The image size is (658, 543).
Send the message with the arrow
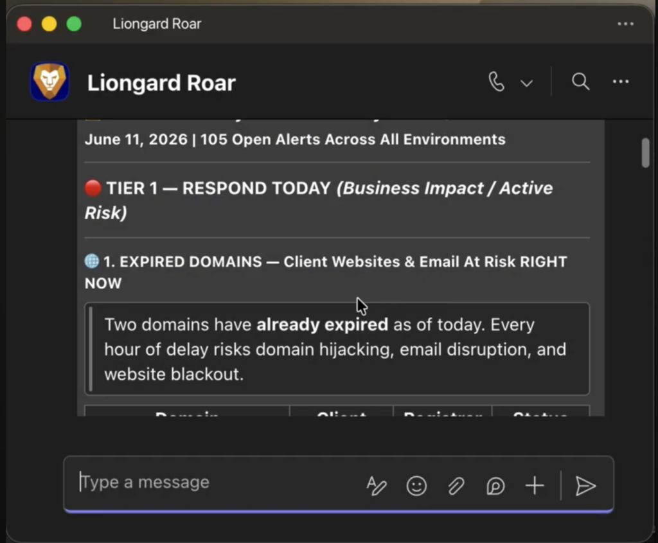[585, 486]
